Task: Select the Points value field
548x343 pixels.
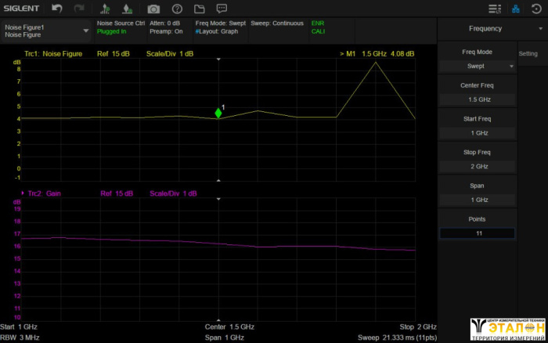Action: [477, 233]
